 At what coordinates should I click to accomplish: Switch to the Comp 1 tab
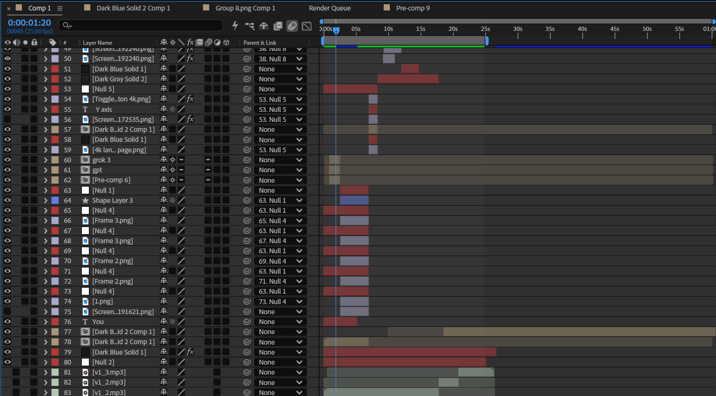(x=39, y=8)
